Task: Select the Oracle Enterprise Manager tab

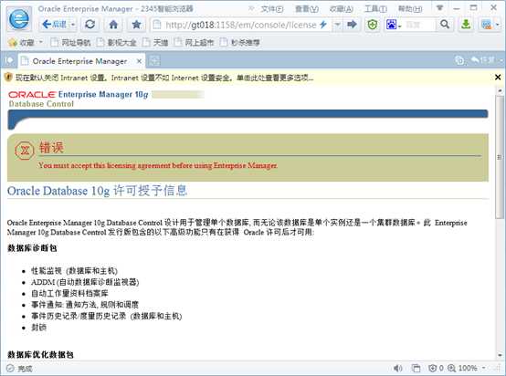Action: (x=79, y=61)
